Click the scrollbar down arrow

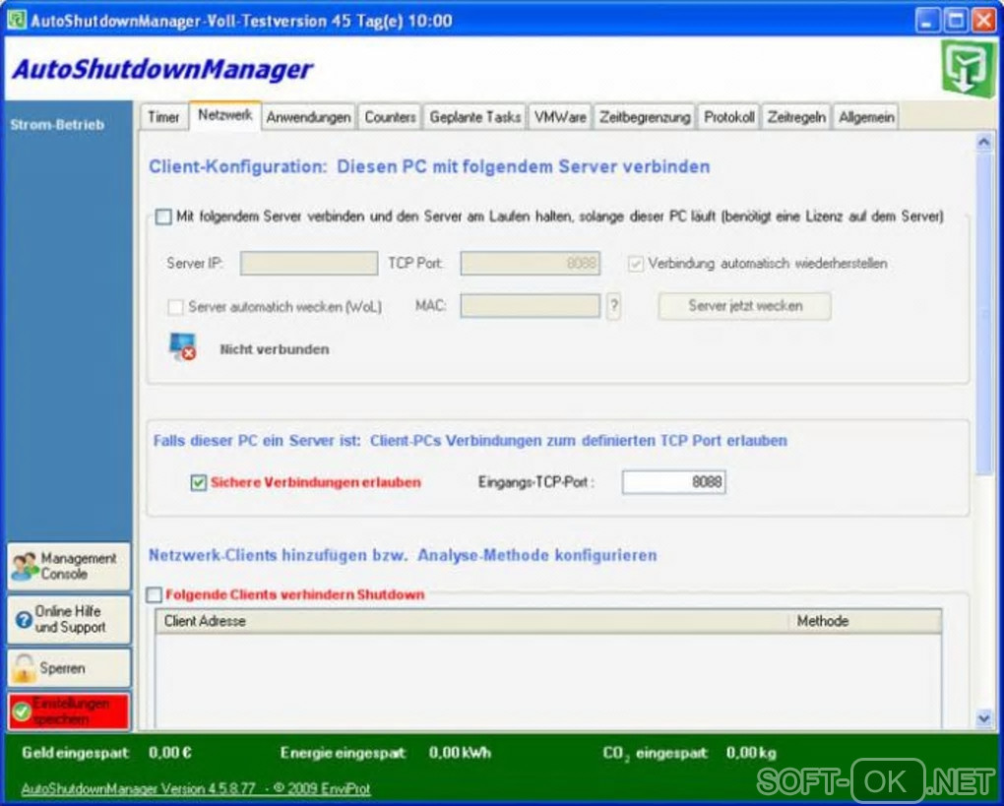[984, 719]
